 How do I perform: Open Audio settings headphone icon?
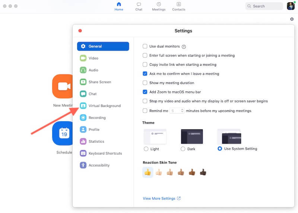(83, 70)
